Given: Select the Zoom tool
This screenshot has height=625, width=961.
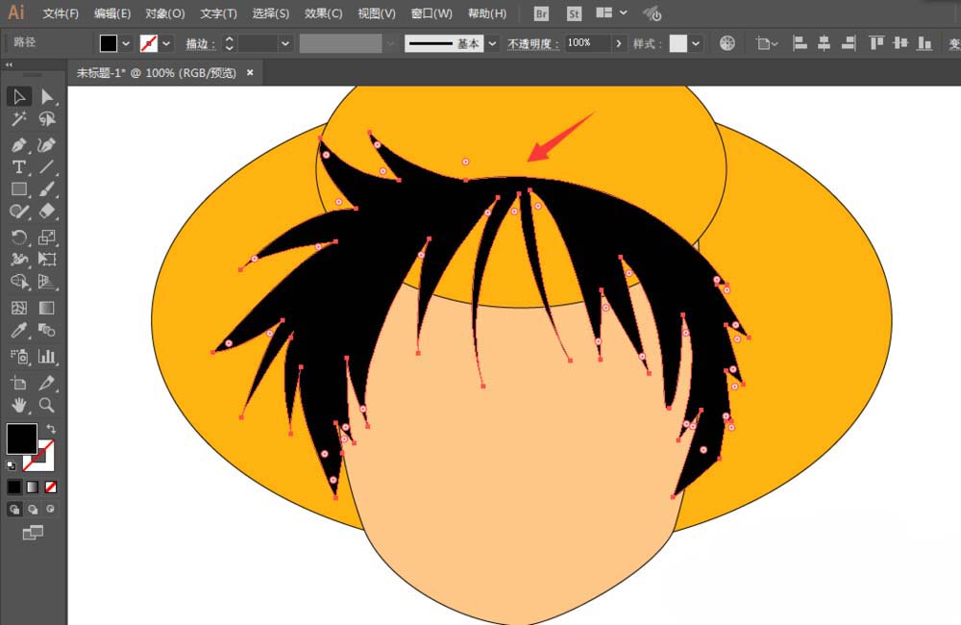Looking at the screenshot, I should (46, 405).
